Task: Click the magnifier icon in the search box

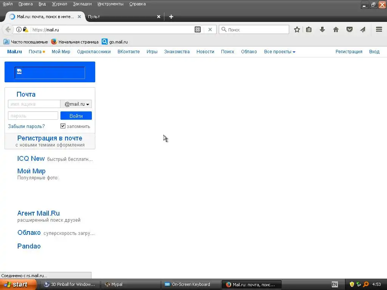Action: click(224, 29)
